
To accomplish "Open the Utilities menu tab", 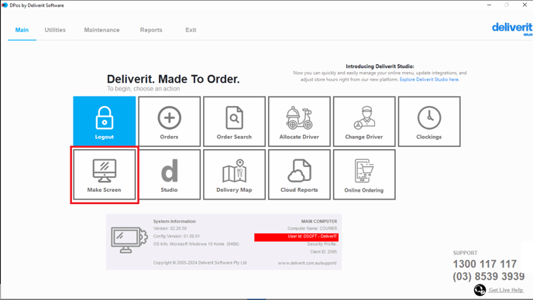I will [x=55, y=30].
